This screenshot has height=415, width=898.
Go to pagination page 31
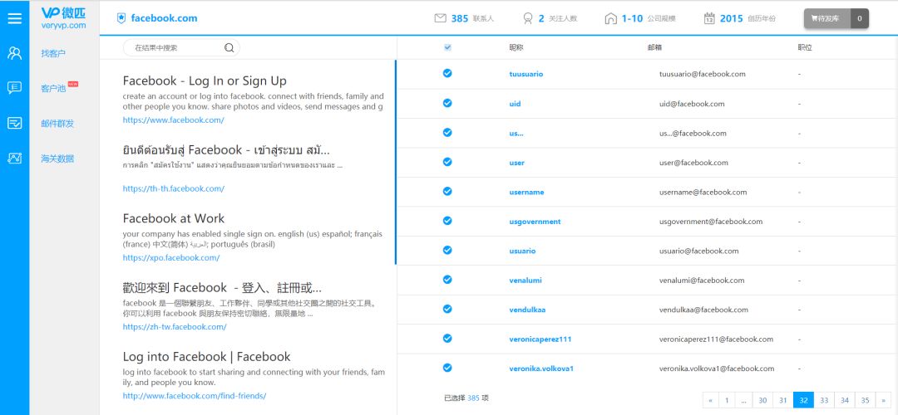tap(783, 400)
